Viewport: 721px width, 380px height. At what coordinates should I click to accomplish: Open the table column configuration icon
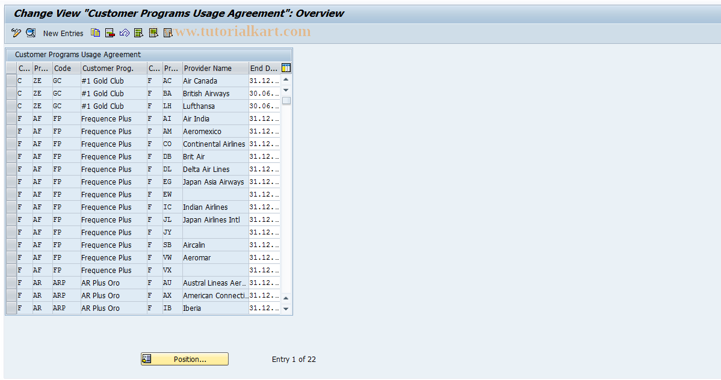[x=286, y=68]
